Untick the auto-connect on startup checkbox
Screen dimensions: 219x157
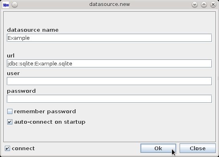click(10, 122)
